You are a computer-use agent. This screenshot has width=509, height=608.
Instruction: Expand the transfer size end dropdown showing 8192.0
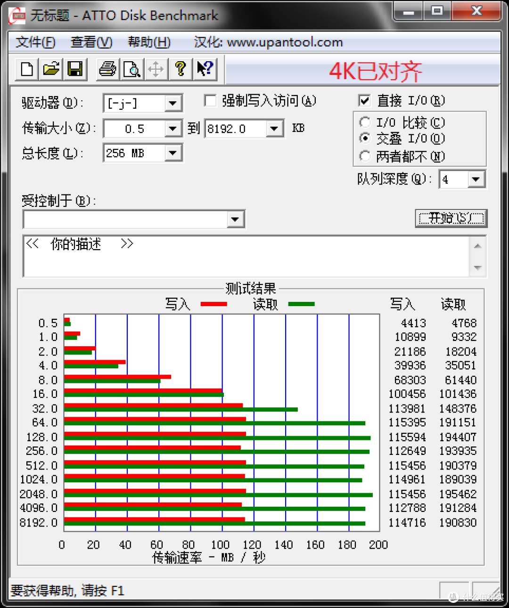pos(274,129)
